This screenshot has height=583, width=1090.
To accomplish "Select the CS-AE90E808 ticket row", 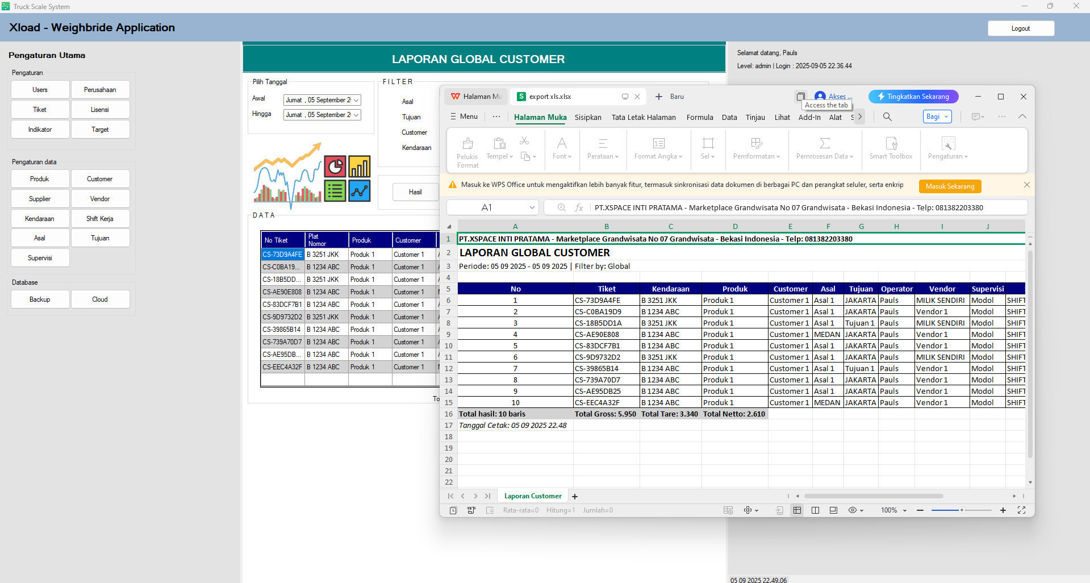I will pos(282,292).
